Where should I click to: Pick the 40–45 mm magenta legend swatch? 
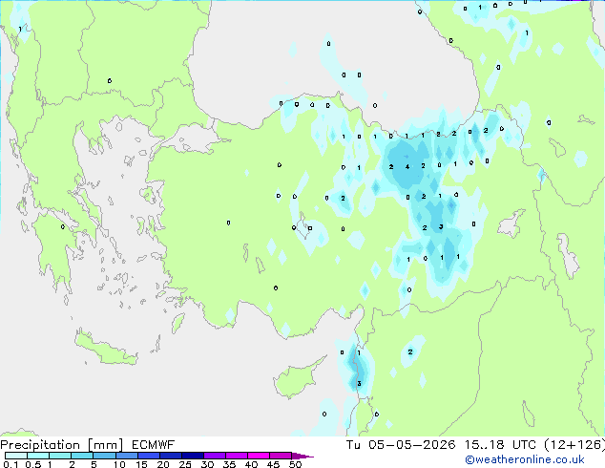pyautogui.click(x=259, y=456)
